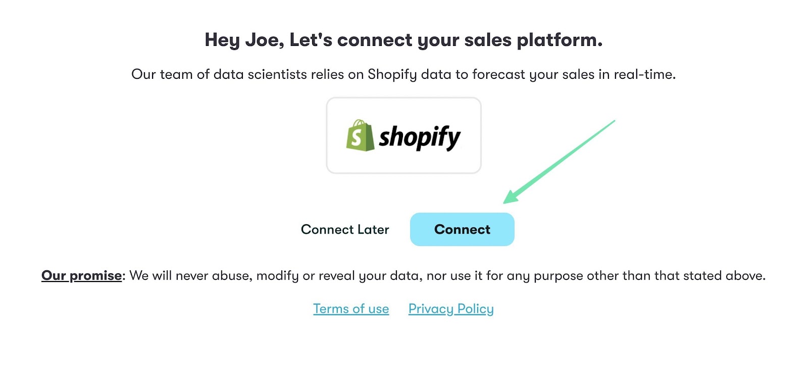Confirm Shopify connection with blue Connect button
Viewport: 808px width, 379px height.
click(x=462, y=229)
